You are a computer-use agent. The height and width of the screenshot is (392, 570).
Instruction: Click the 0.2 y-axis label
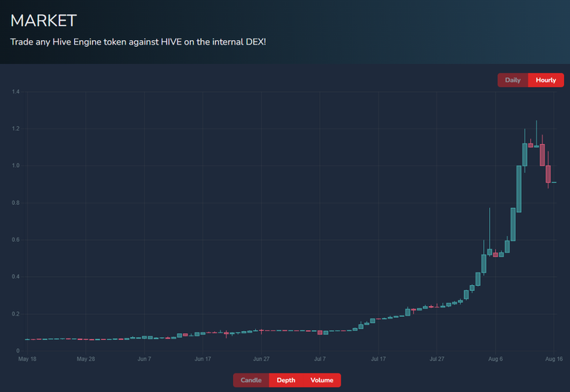[x=16, y=314]
